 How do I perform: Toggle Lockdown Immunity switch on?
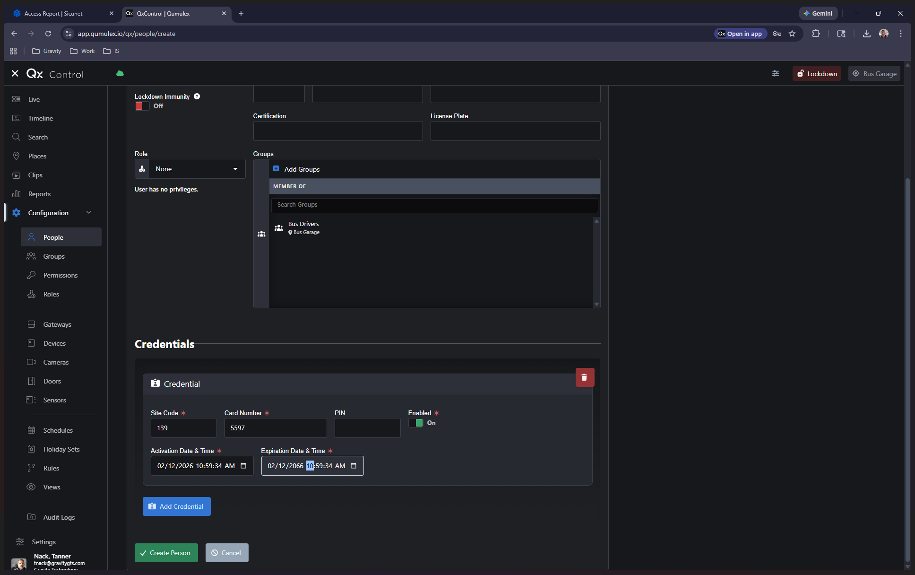[142, 106]
